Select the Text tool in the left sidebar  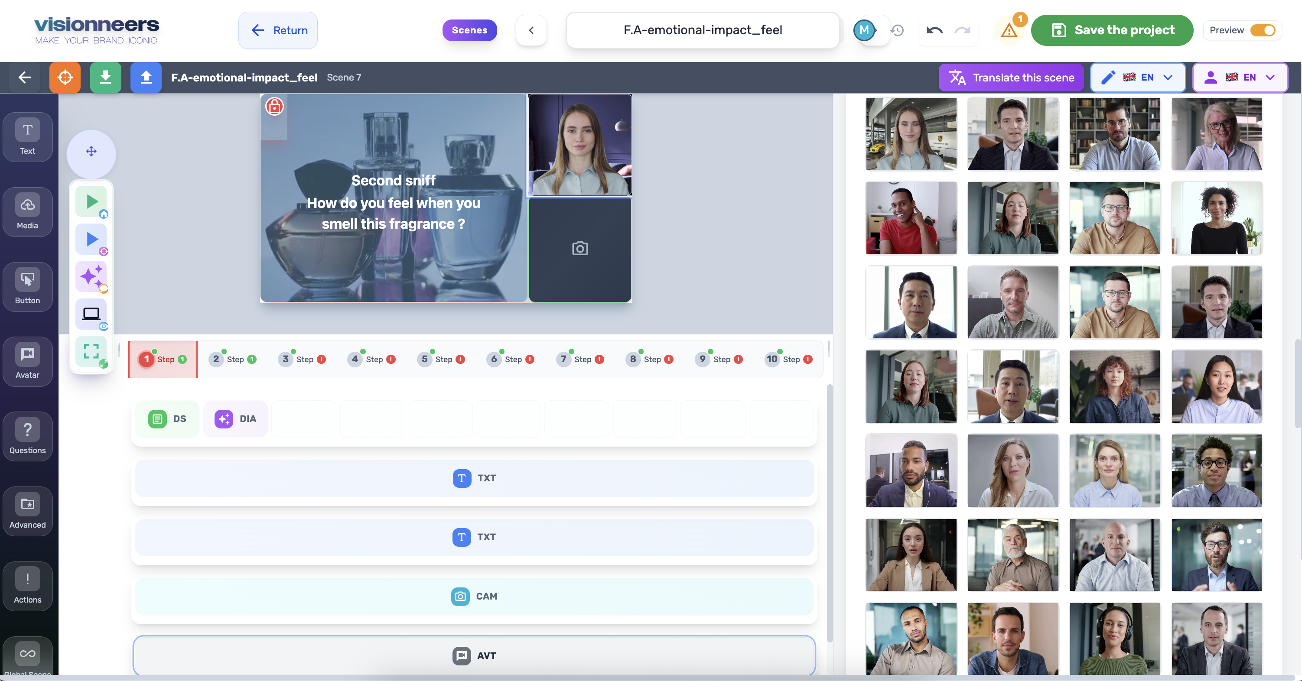tap(27, 137)
